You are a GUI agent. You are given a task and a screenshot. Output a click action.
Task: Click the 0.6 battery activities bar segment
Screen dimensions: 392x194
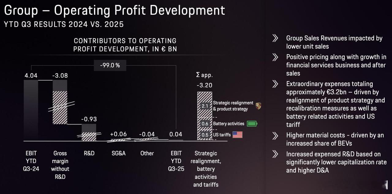click(x=205, y=124)
